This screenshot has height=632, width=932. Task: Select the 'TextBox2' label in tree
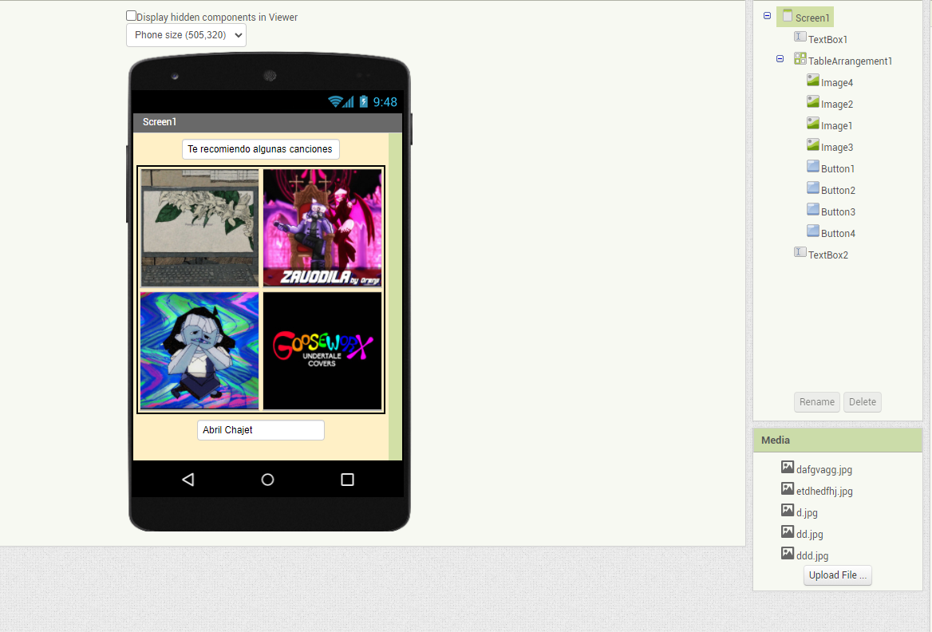[x=828, y=255]
